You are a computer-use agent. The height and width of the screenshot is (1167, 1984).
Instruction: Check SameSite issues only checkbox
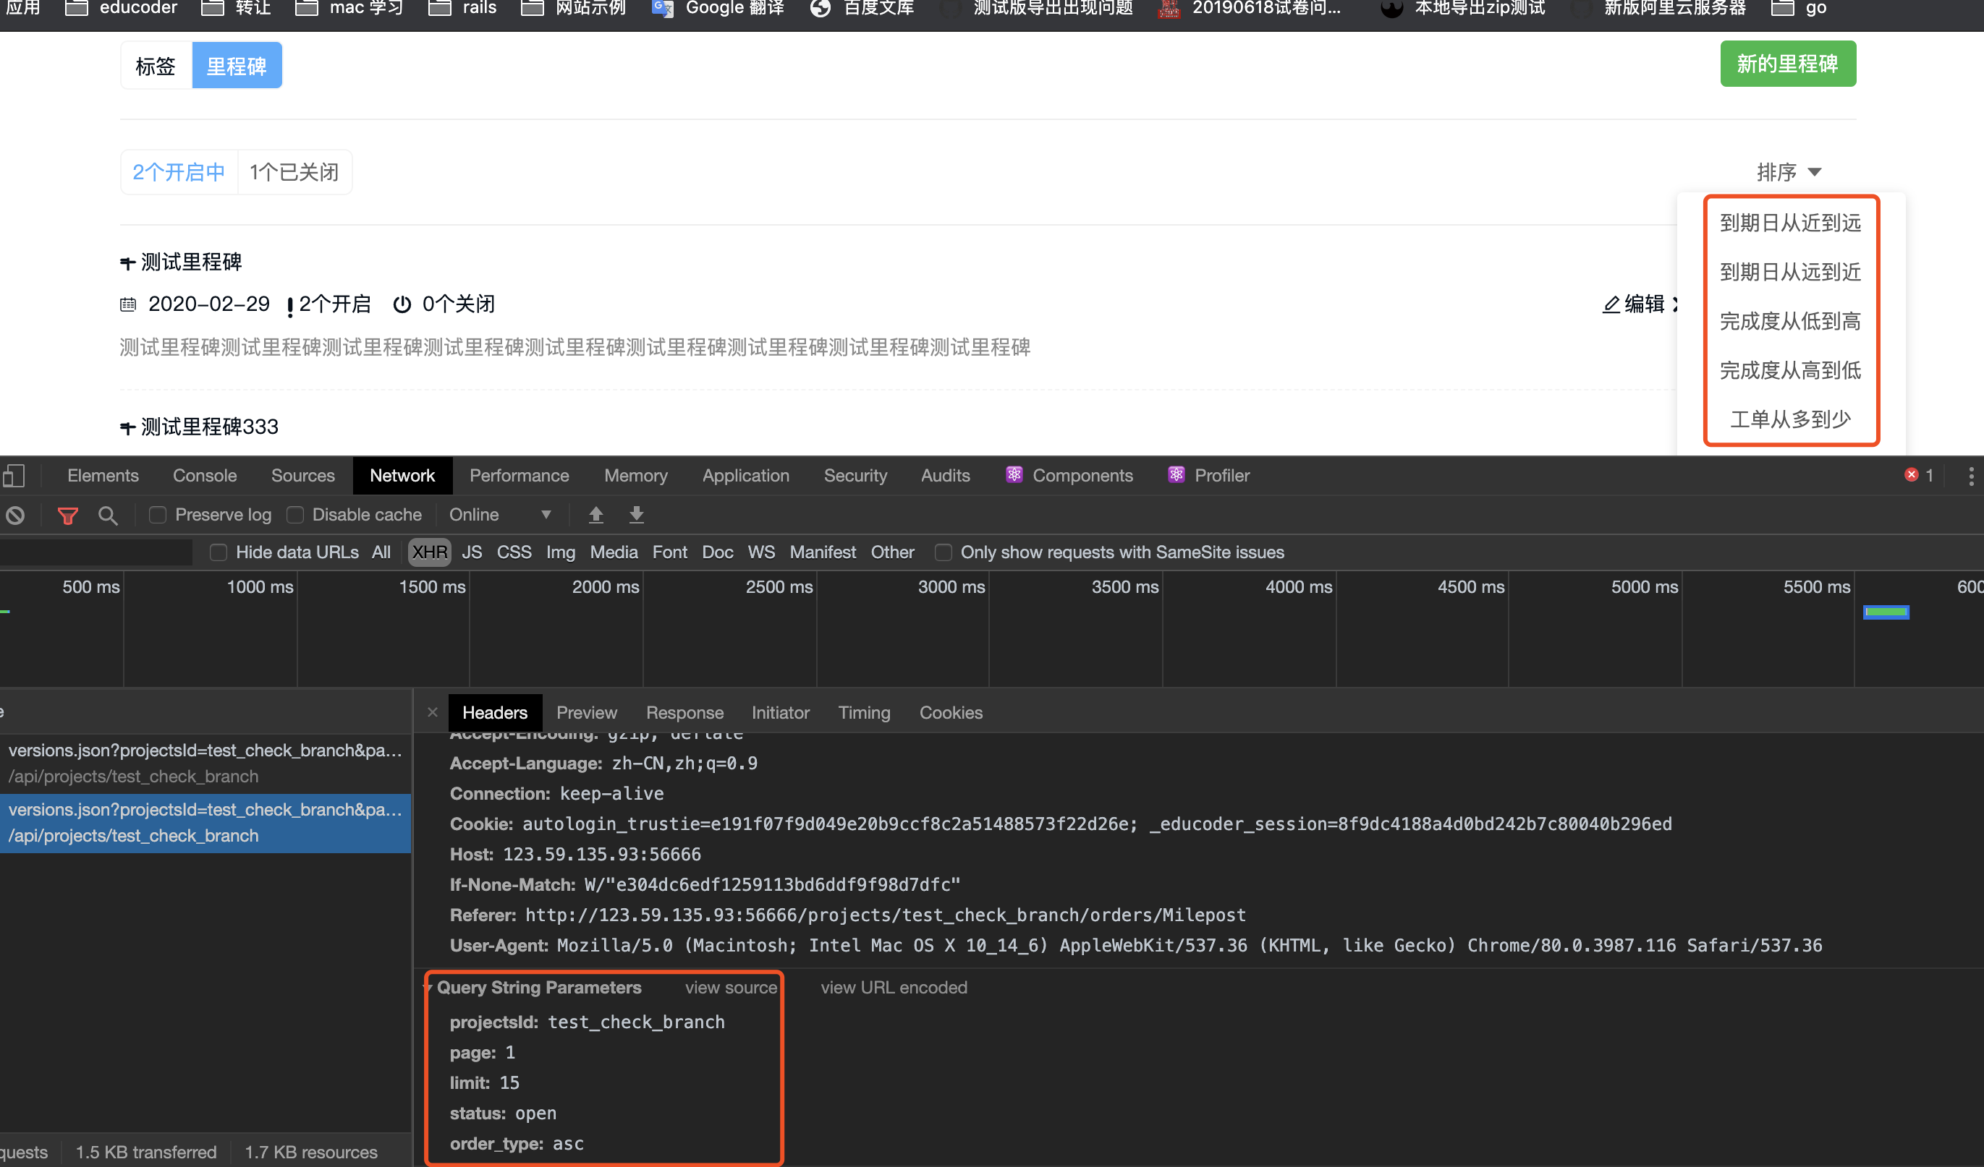(944, 552)
